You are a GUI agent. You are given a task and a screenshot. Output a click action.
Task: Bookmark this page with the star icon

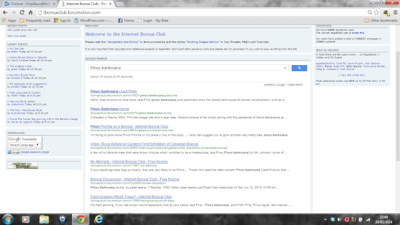pos(376,12)
